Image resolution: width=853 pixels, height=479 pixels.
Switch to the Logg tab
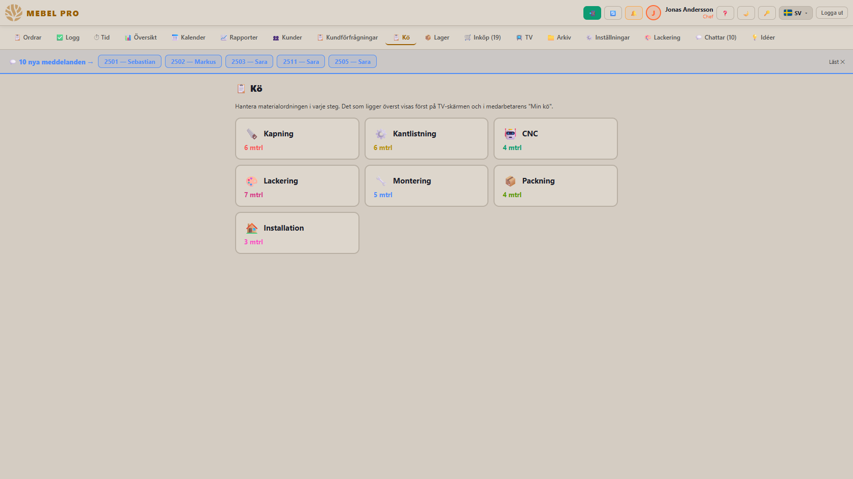pyautogui.click(x=68, y=38)
